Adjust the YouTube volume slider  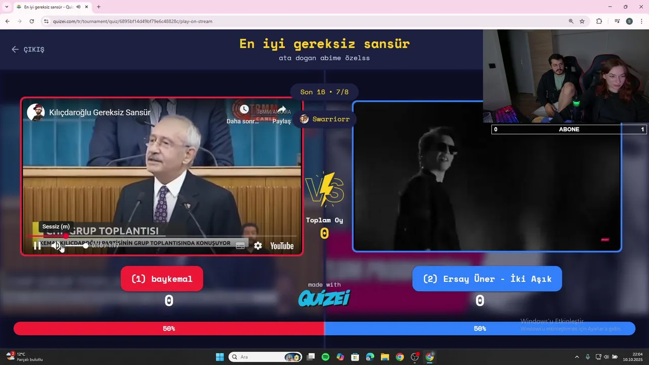click(x=76, y=246)
